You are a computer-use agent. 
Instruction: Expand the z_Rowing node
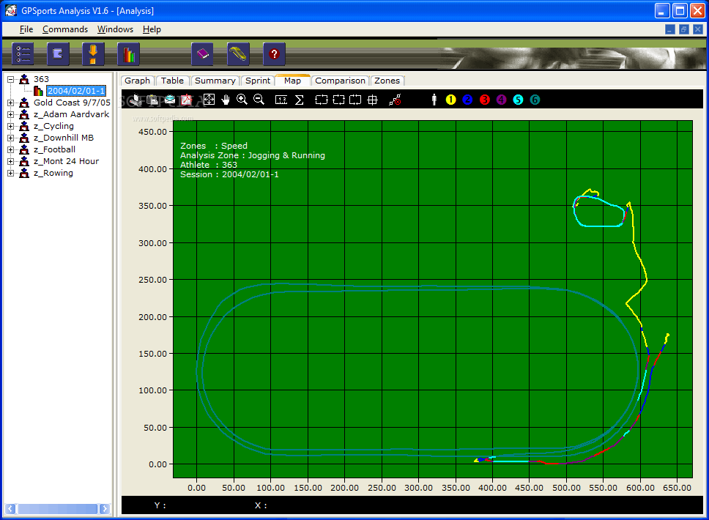(x=10, y=173)
